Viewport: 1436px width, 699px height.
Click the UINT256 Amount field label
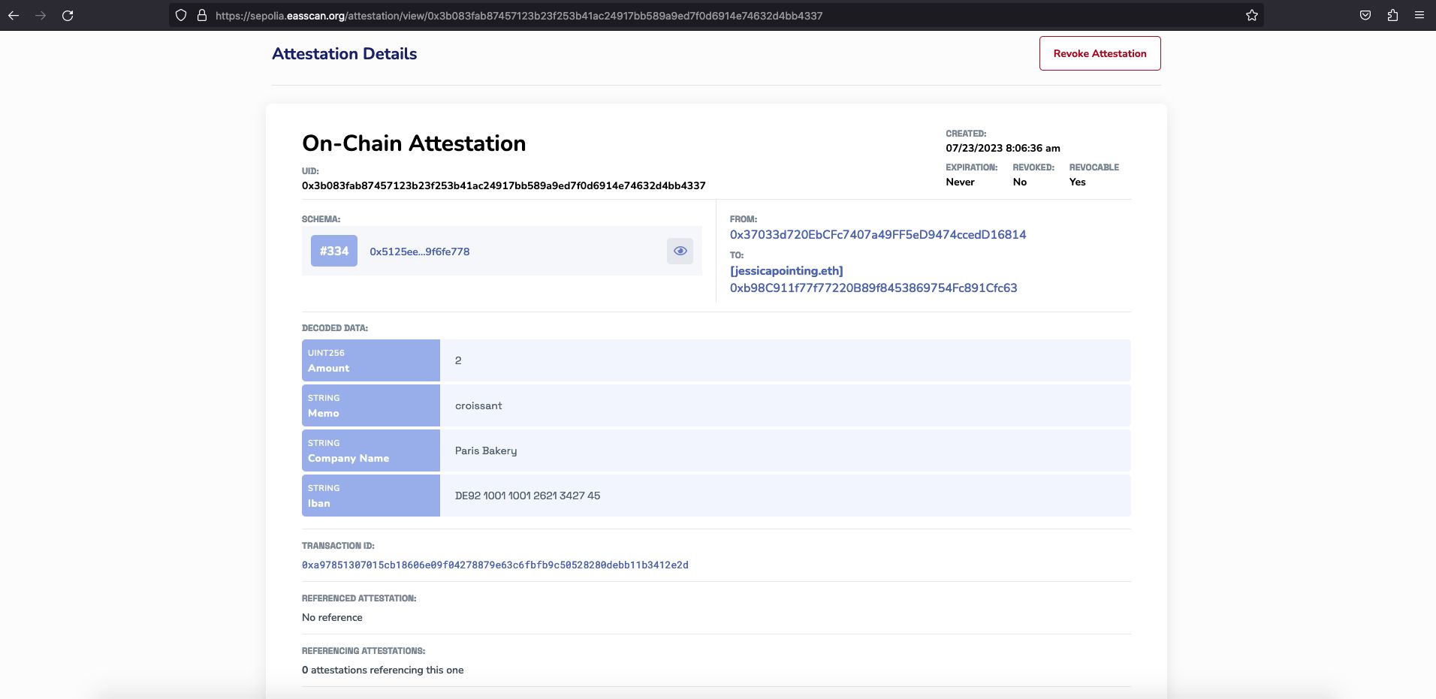(371, 360)
